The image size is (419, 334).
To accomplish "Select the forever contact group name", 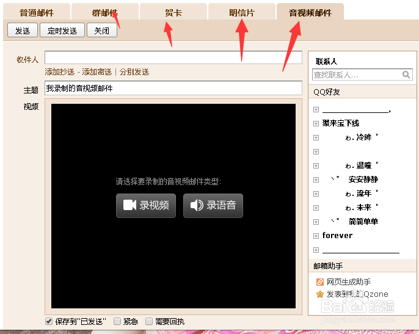I will pos(337,236).
